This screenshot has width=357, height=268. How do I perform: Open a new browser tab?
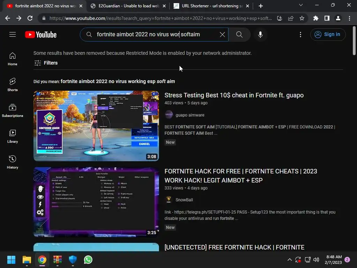[x=261, y=6]
